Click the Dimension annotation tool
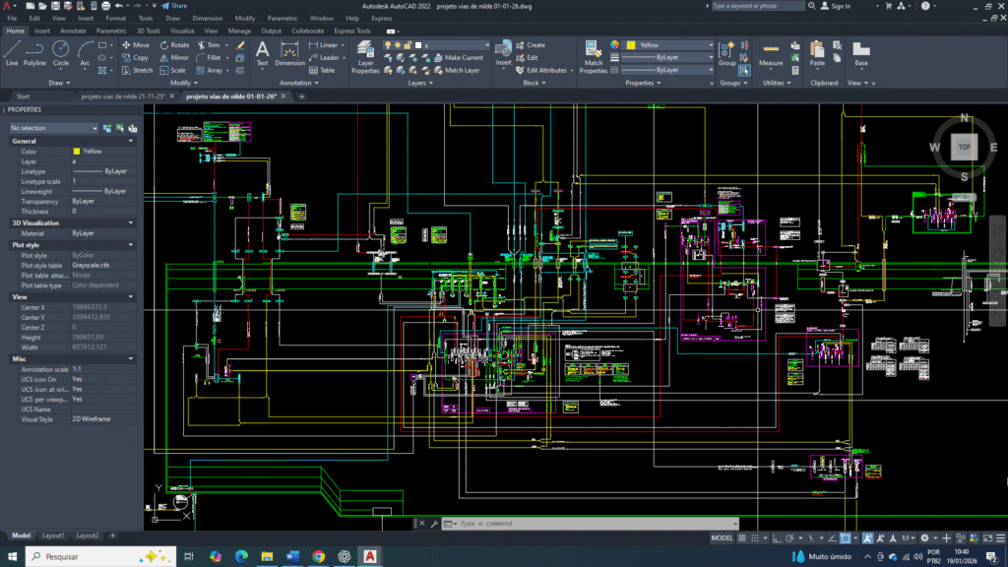 289,53
